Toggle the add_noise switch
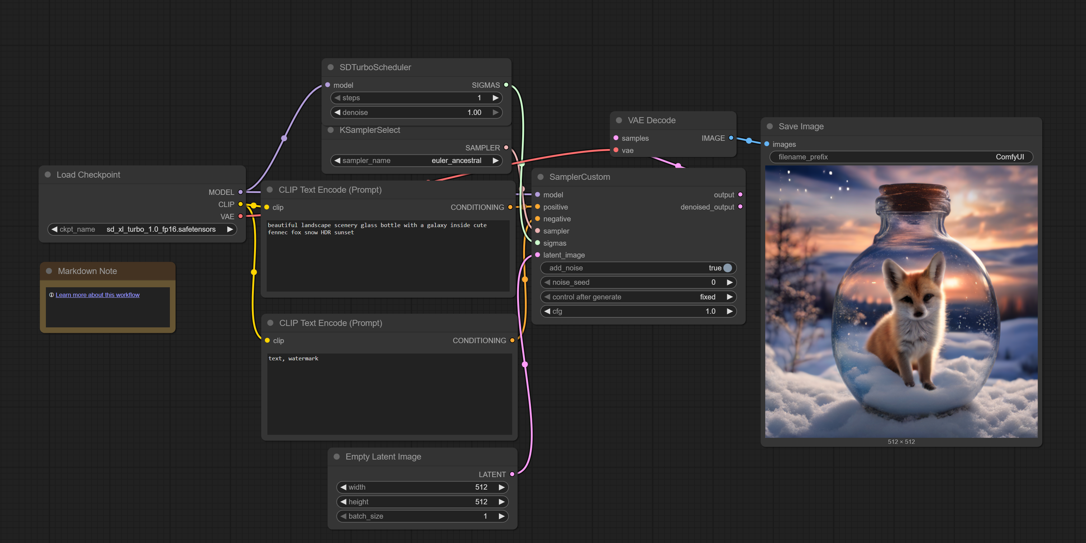This screenshot has width=1086, height=543. (727, 268)
